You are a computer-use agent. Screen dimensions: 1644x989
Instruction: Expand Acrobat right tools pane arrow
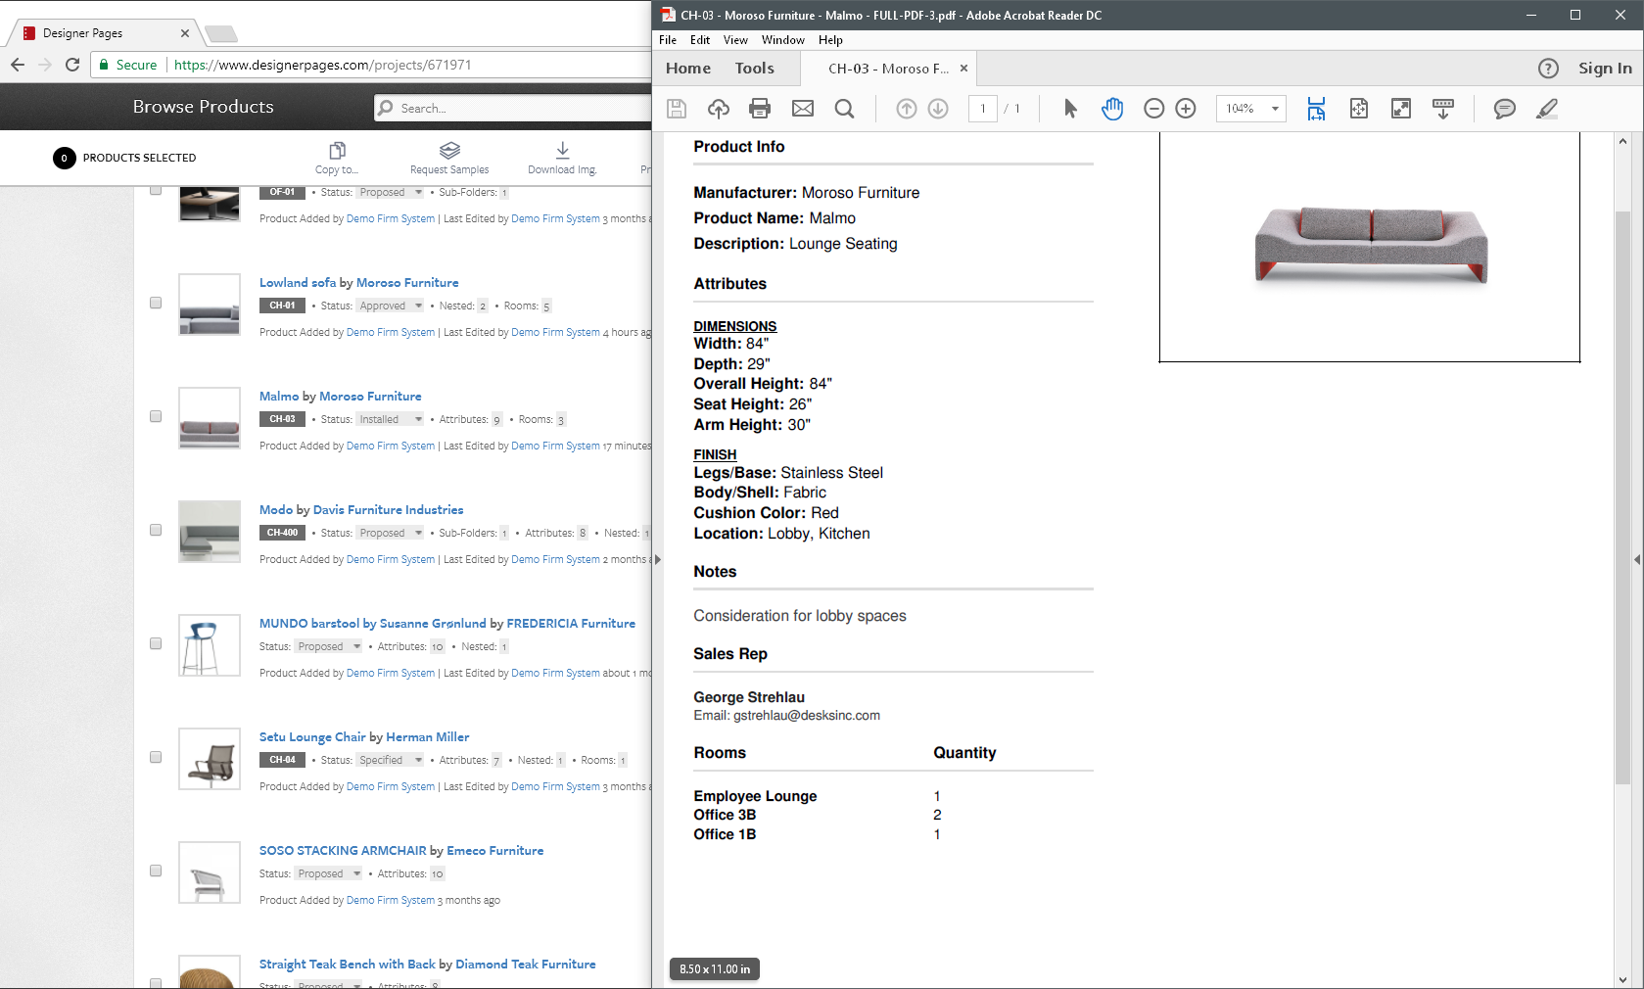pos(1637,559)
